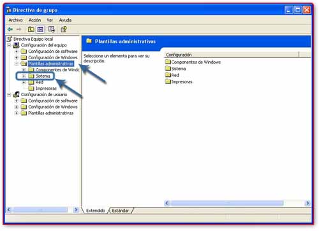
Task: Select Plantillas administrativas under usuario
Action: pyautogui.click(x=51, y=113)
